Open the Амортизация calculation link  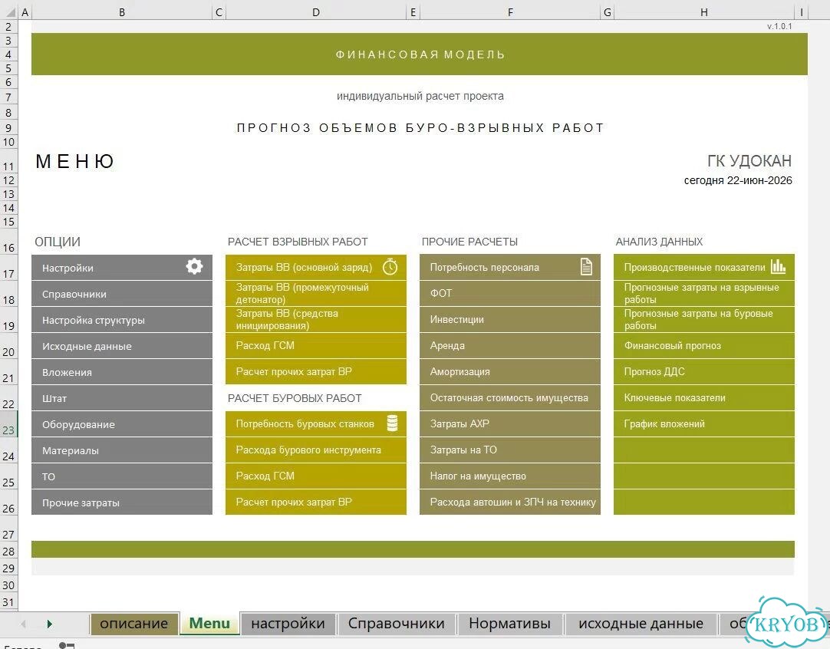tap(510, 371)
